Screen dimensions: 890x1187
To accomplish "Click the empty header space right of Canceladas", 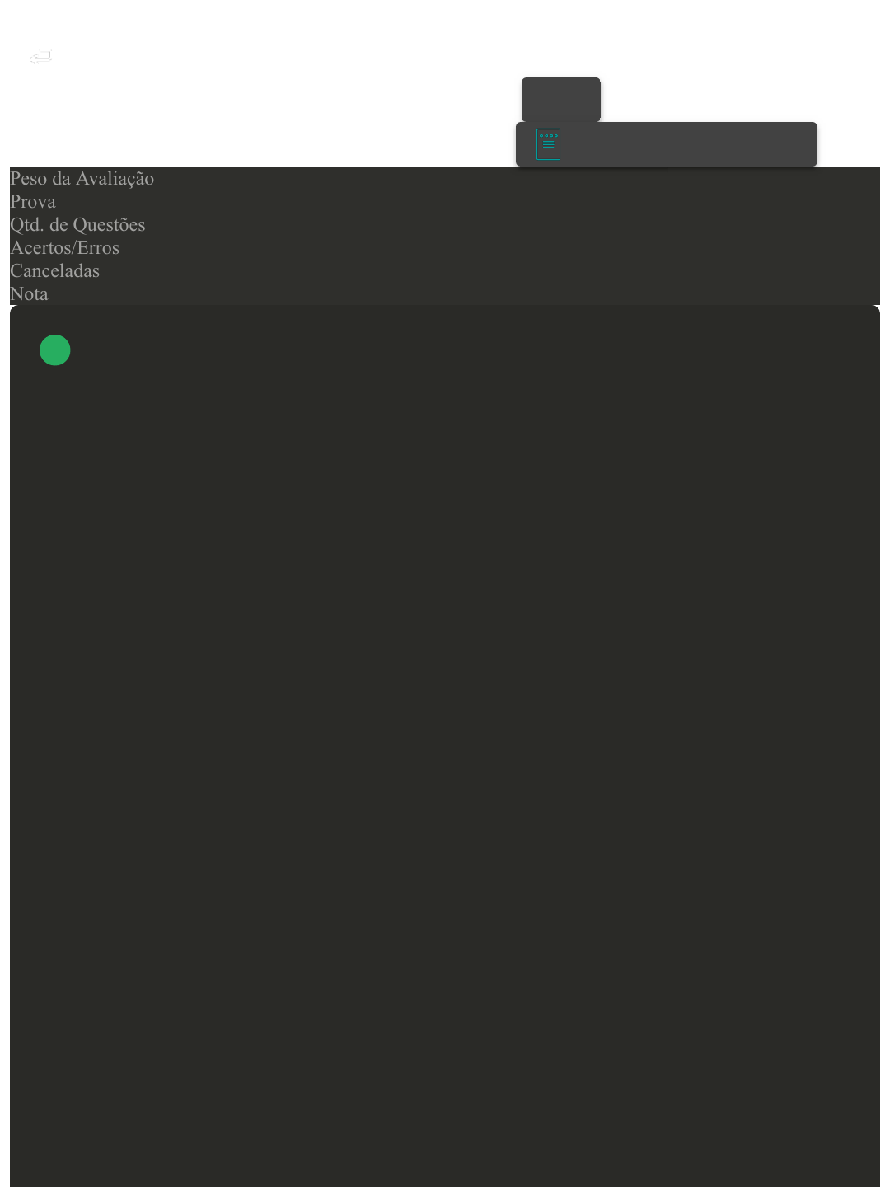I will tap(490, 270).
